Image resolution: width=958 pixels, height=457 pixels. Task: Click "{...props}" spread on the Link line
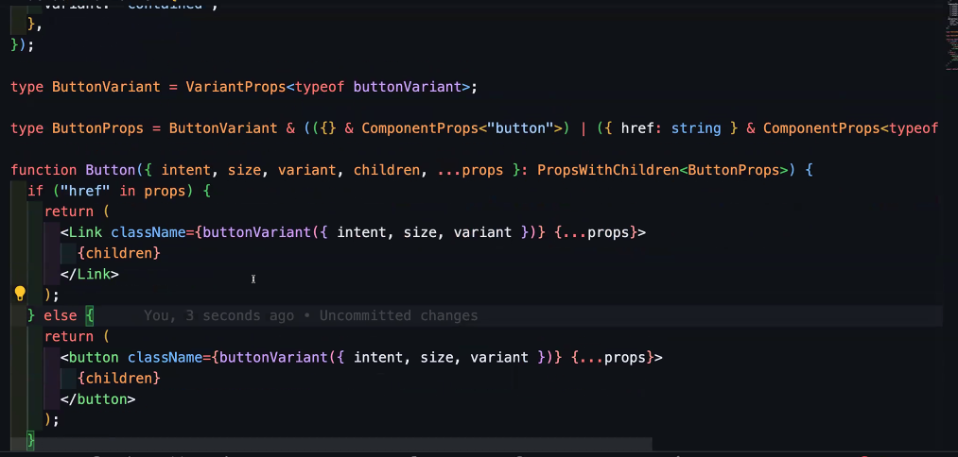(x=596, y=232)
